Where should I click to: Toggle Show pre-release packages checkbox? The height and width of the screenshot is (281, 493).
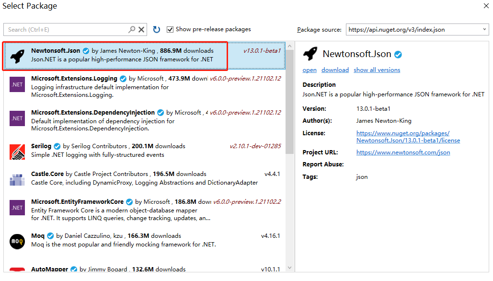(x=170, y=29)
